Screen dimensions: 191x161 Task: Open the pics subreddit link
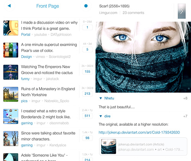(24, 101)
